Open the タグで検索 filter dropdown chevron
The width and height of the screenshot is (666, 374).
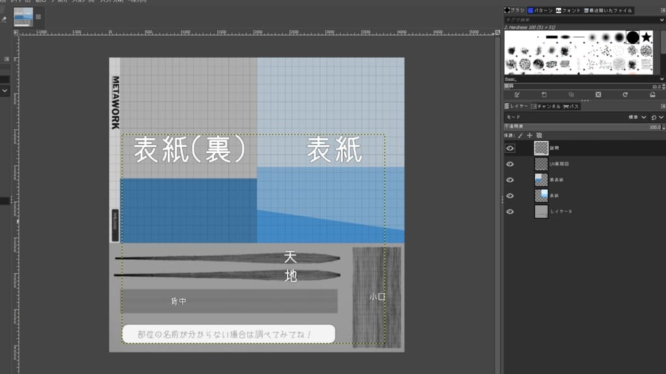click(661, 19)
